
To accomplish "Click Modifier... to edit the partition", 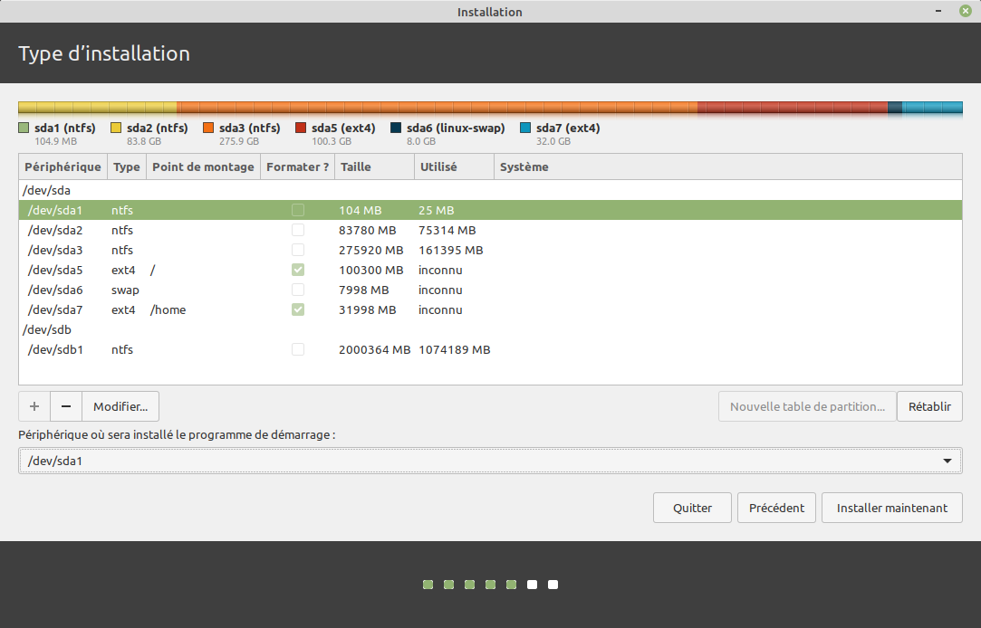I will (x=120, y=406).
